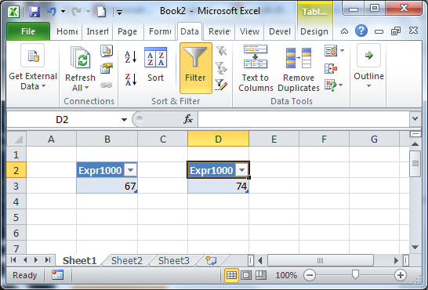Expand the formula bar chevron
The height and width of the screenshot is (290, 428).
tap(415, 119)
